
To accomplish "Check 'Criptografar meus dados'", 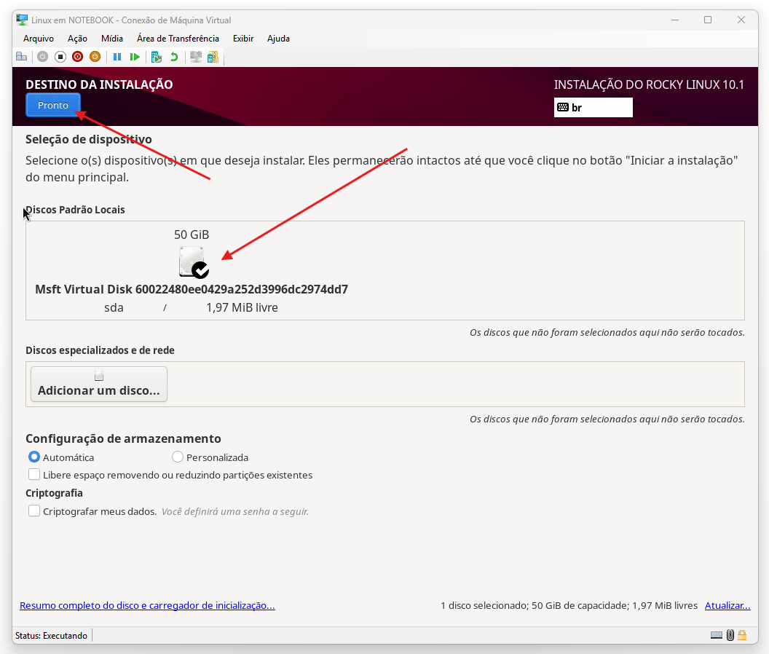I will [x=34, y=511].
